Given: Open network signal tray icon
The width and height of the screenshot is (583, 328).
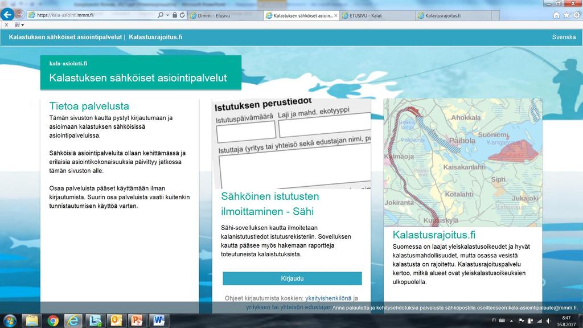Looking at the screenshot, I should (540, 321).
